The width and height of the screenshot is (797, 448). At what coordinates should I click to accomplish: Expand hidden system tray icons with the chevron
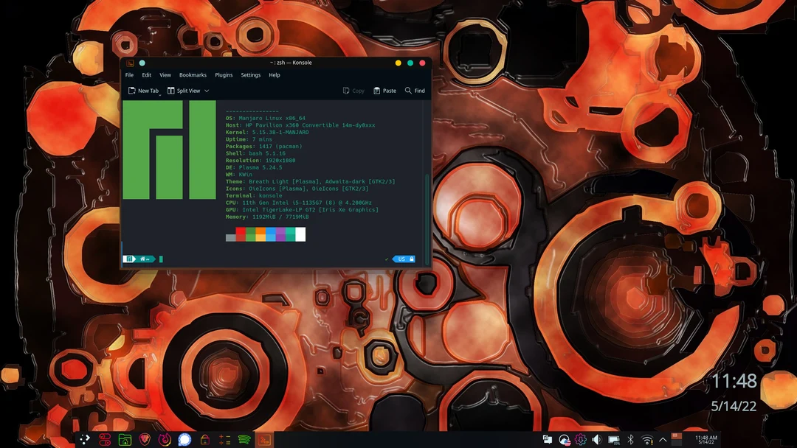click(x=662, y=439)
